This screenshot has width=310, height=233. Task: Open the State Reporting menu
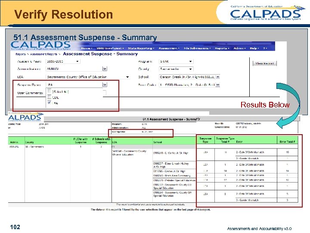click(x=141, y=48)
